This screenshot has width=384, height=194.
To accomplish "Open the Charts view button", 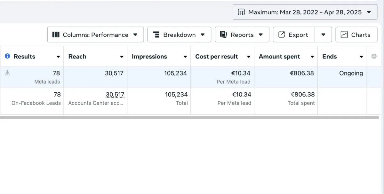I will pos(356,35).
